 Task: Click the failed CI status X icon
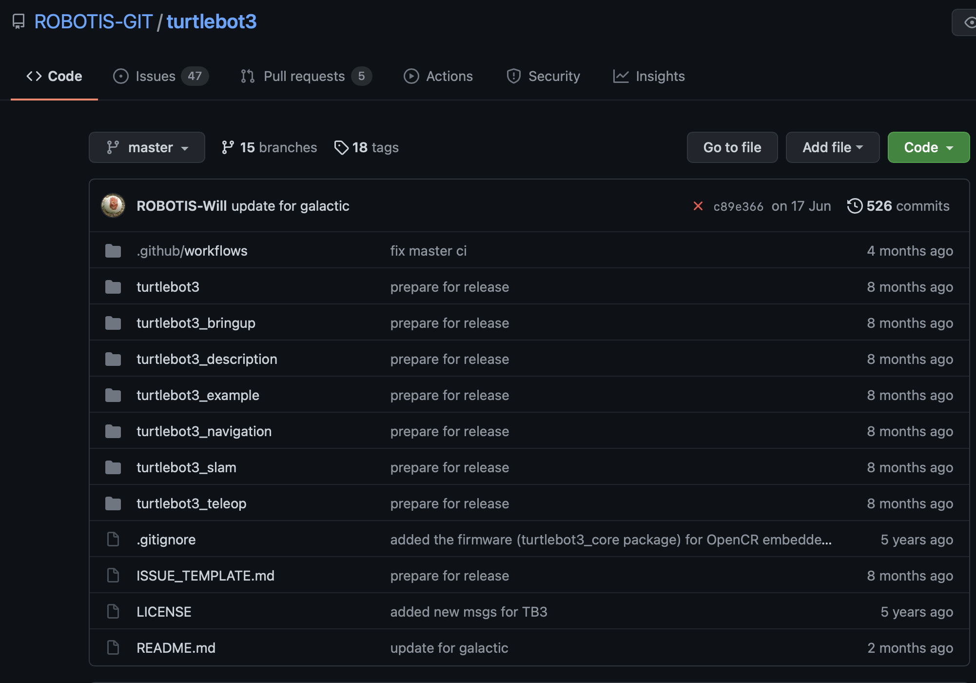point(698,206)
